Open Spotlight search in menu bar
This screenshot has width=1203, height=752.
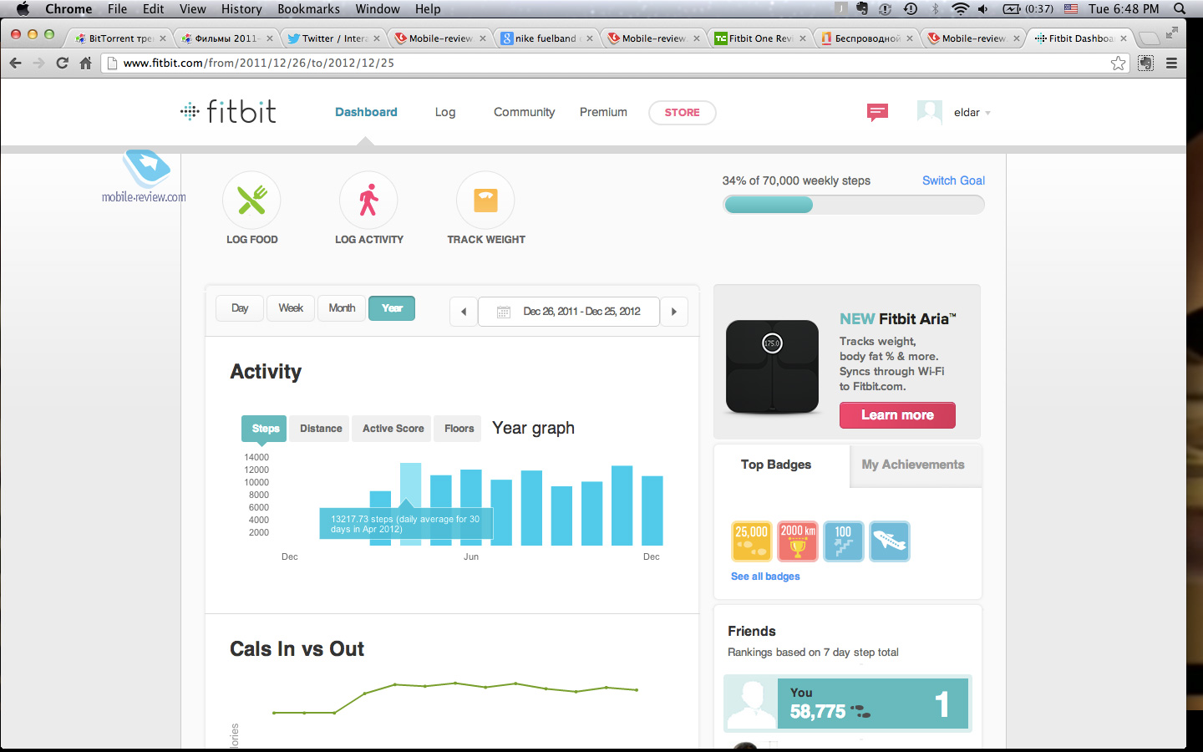coord(1180,8)
